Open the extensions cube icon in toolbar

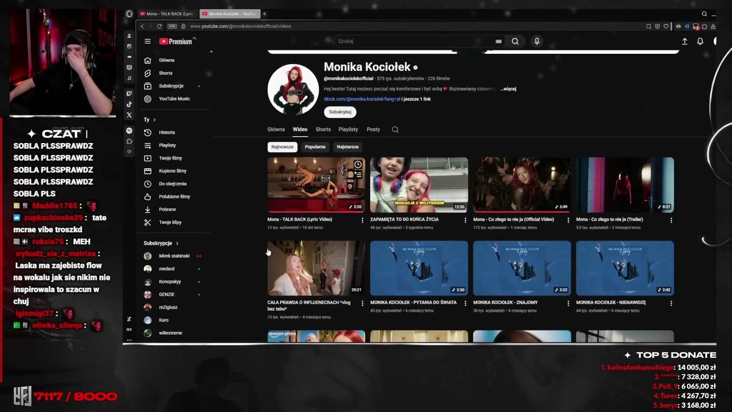[705, 26]
